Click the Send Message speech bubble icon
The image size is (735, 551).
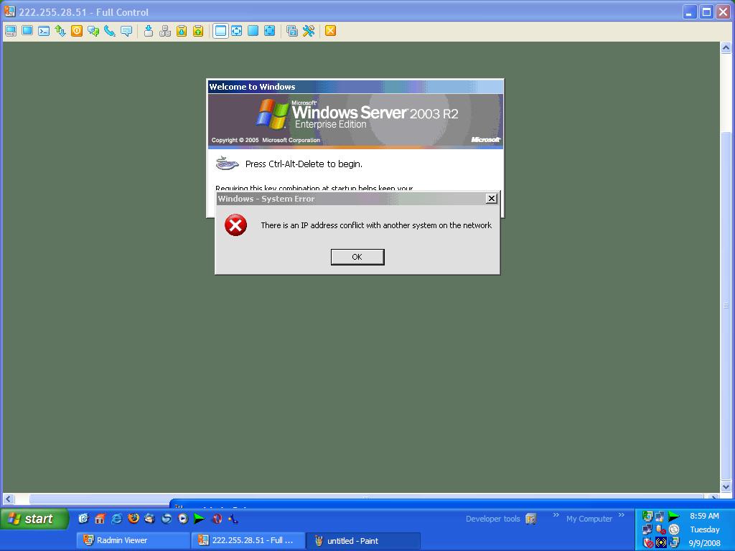(126, 31)
